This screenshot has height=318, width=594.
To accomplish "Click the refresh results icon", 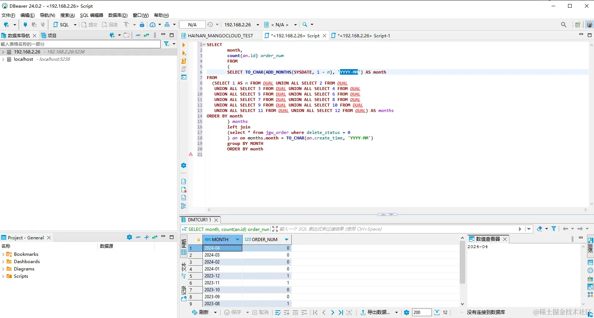I will click(195, 312).
